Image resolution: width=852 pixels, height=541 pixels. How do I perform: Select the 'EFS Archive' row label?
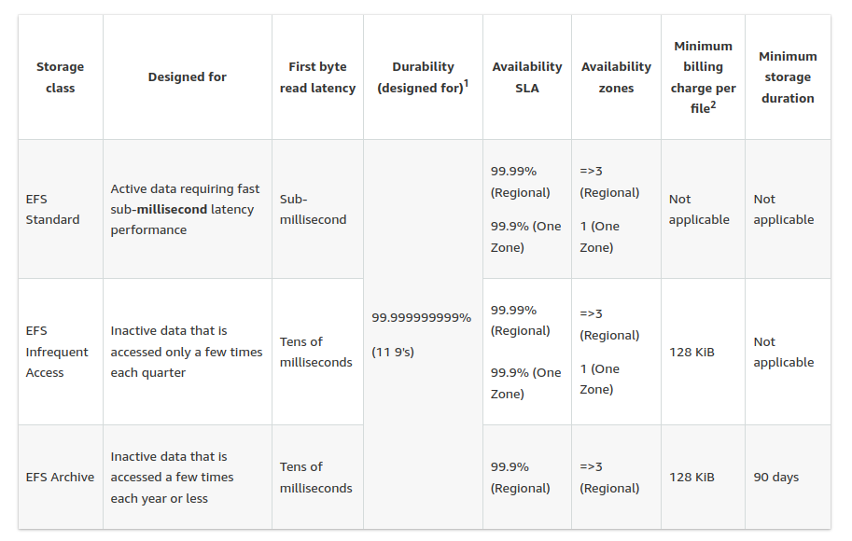[60, 477]
